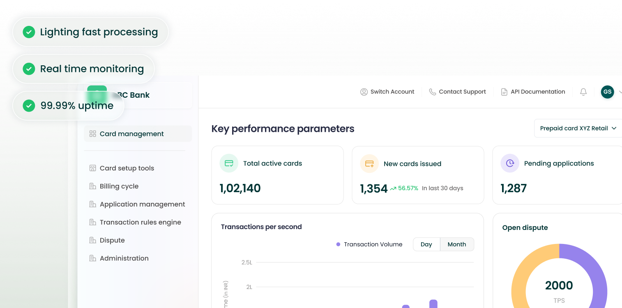Image resolution: width=622 pixels, height=308 pixels.
Task: Open the Dispute section icon
Action: (92, 240)
